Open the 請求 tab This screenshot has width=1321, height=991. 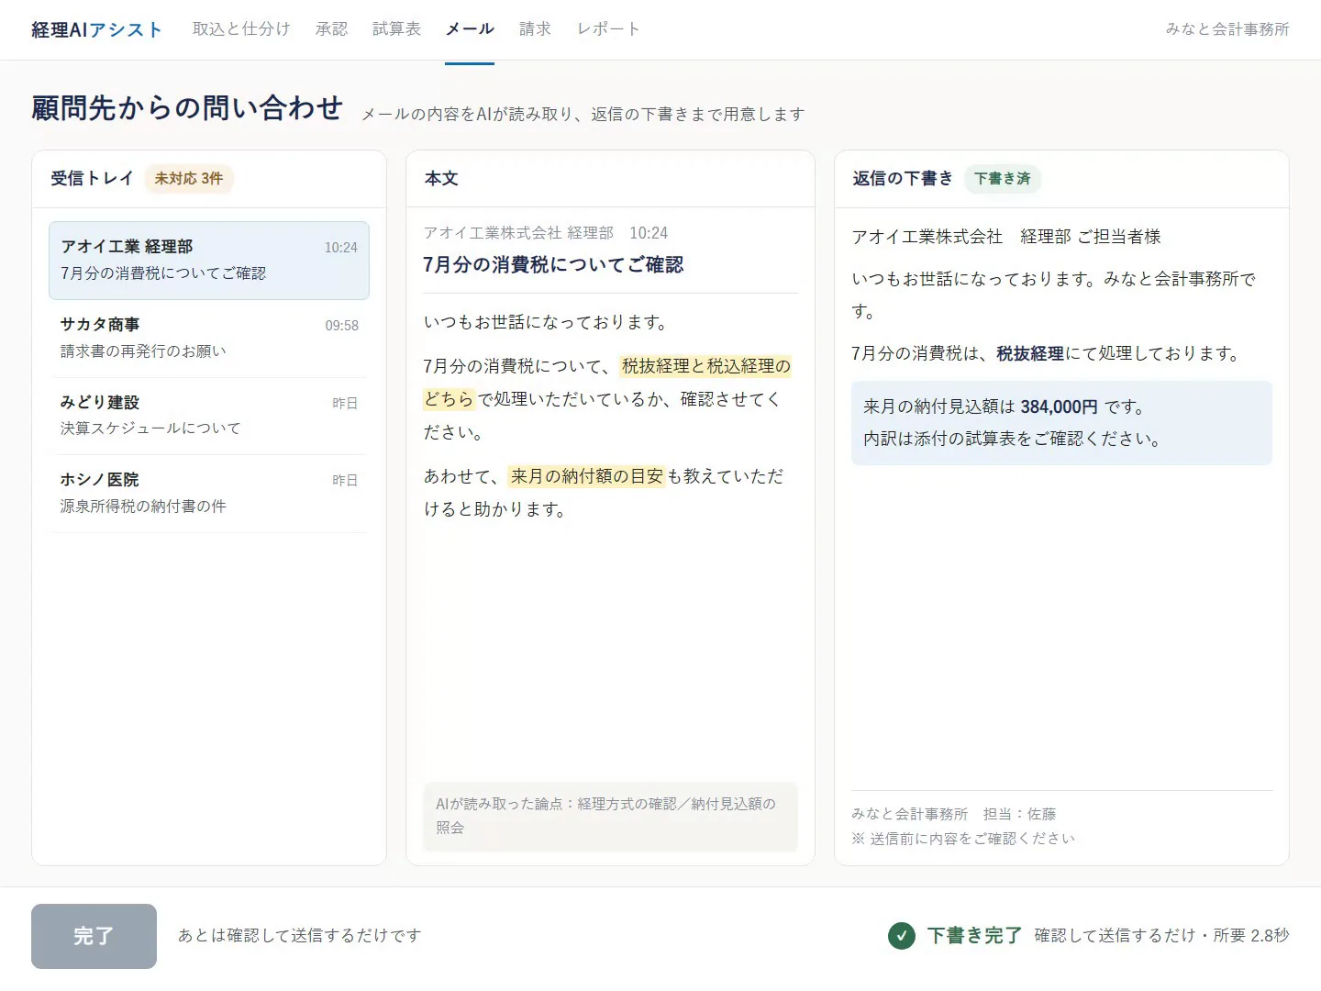tap(535, 29)
